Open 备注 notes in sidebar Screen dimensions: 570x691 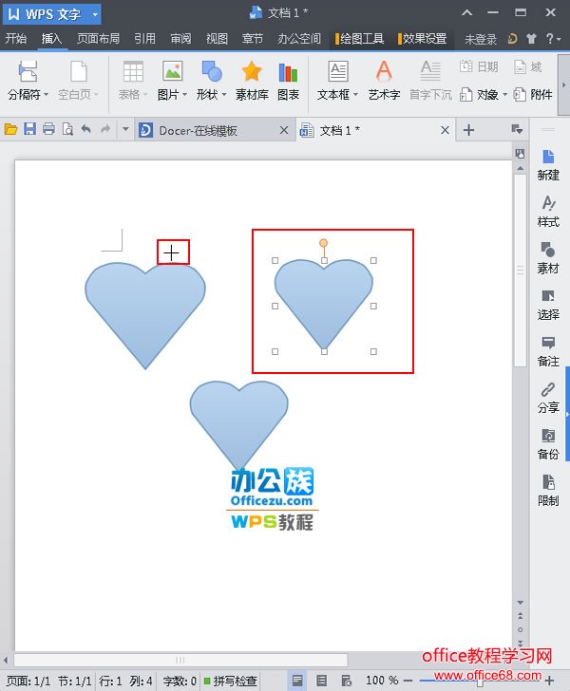point(548,351)
